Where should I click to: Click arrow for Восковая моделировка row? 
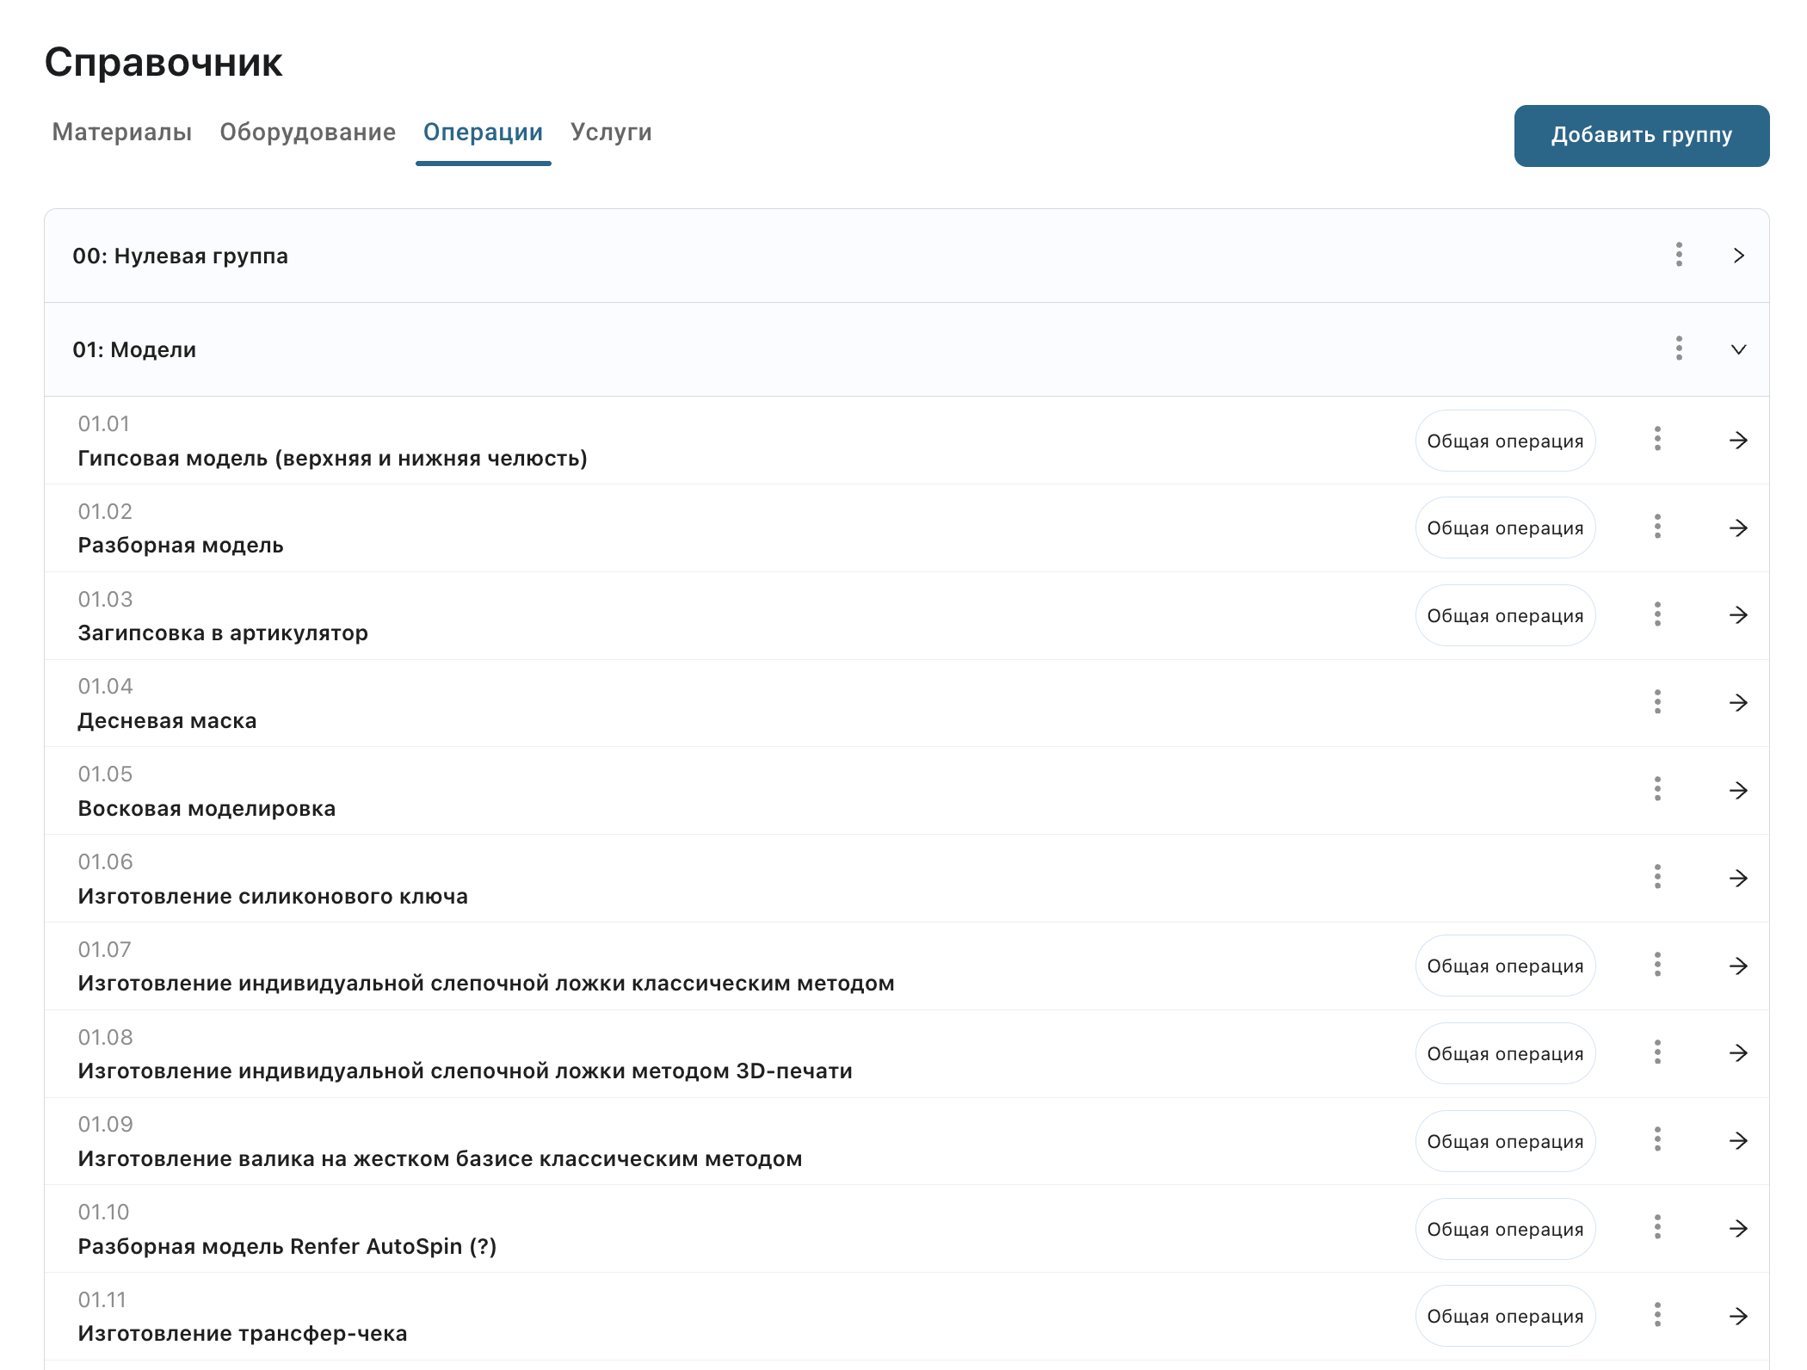[x=1738, y=790]
